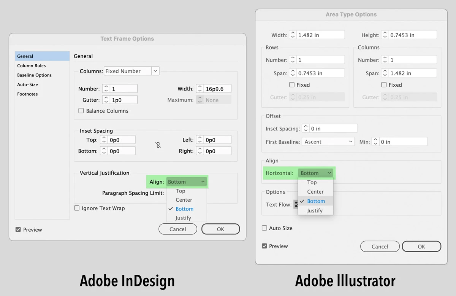Image resolution: width=456 pixels, height=296 pixels.
Task: Click the columns Width stepper in InDesign
Action: coord(200,89)
